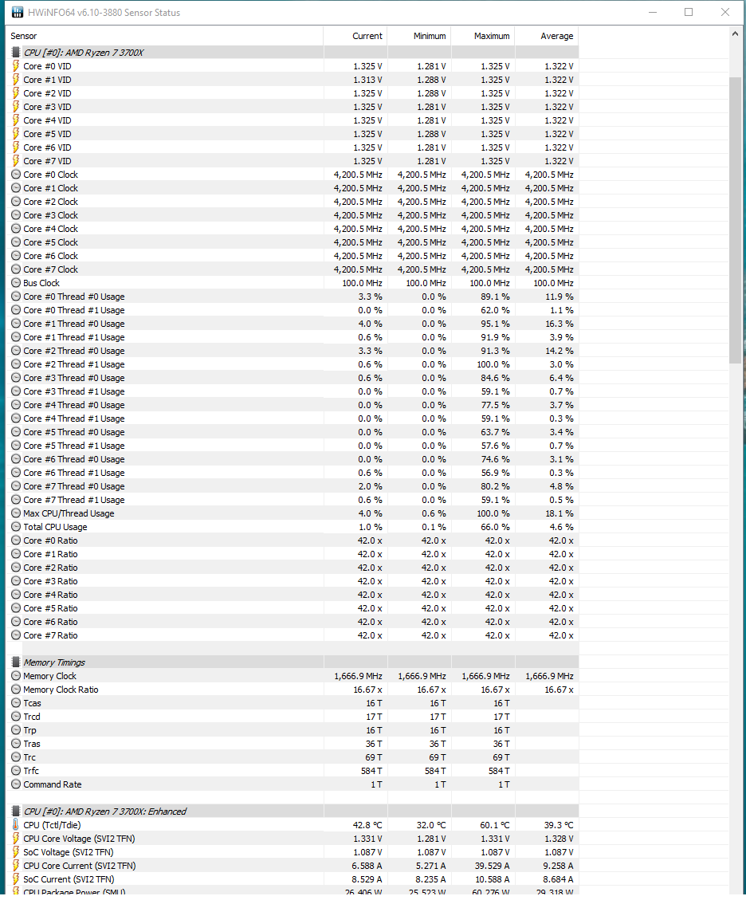Click the thermometer icon for CPU (Tctl/Tdie)
The image size is (746, 900).
(x=16, y=825)
